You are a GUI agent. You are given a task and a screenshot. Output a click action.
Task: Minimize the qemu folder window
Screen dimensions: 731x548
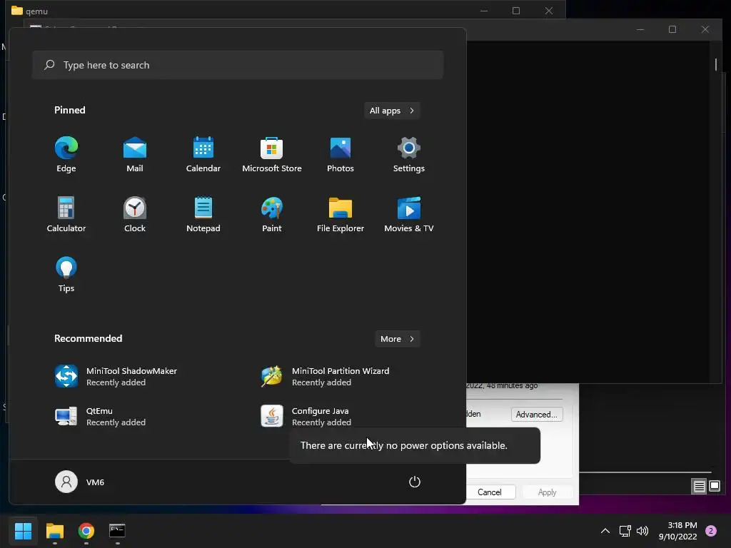pos(484,10)
